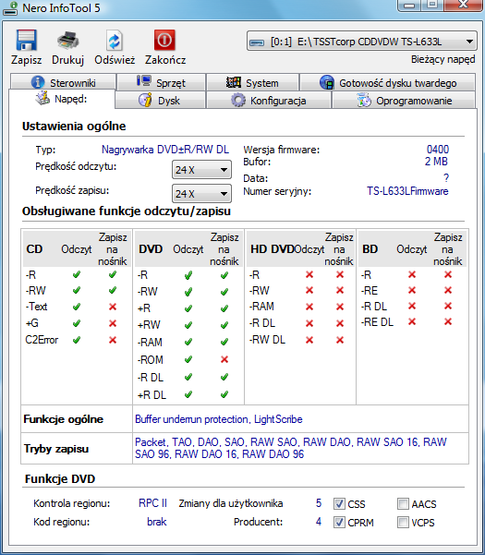This screenshot has height=555, width=485.
Task: Click the BD -RE read cross
Action: pos(412,290)
